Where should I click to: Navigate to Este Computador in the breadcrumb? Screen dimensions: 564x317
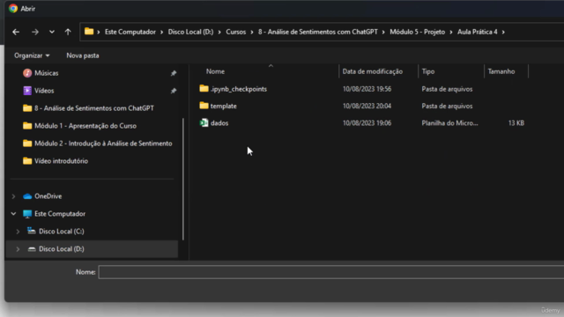point(130,32)
